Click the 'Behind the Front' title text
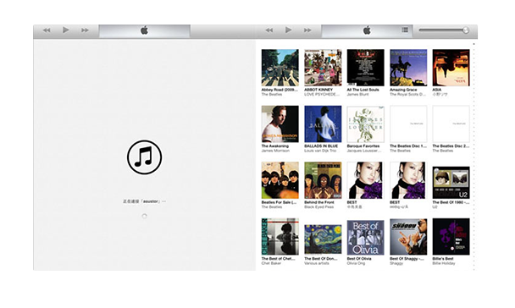This screenshot has height=308, width=515. [319, 202]
